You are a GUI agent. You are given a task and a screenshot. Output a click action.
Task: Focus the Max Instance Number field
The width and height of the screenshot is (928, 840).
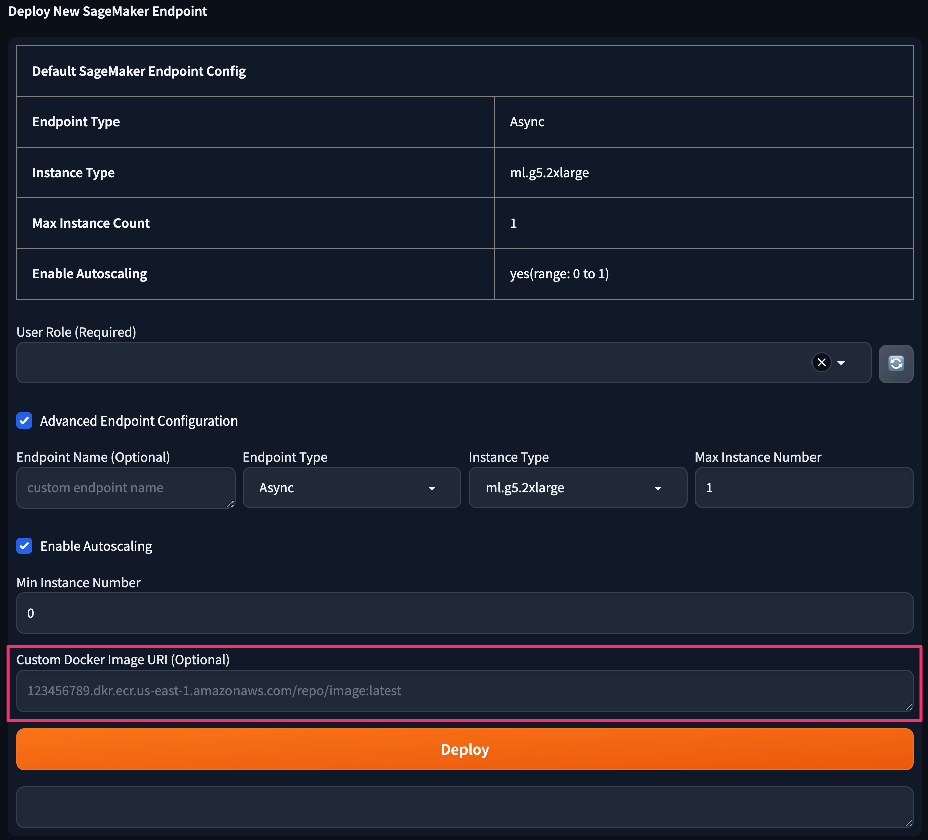803,488
